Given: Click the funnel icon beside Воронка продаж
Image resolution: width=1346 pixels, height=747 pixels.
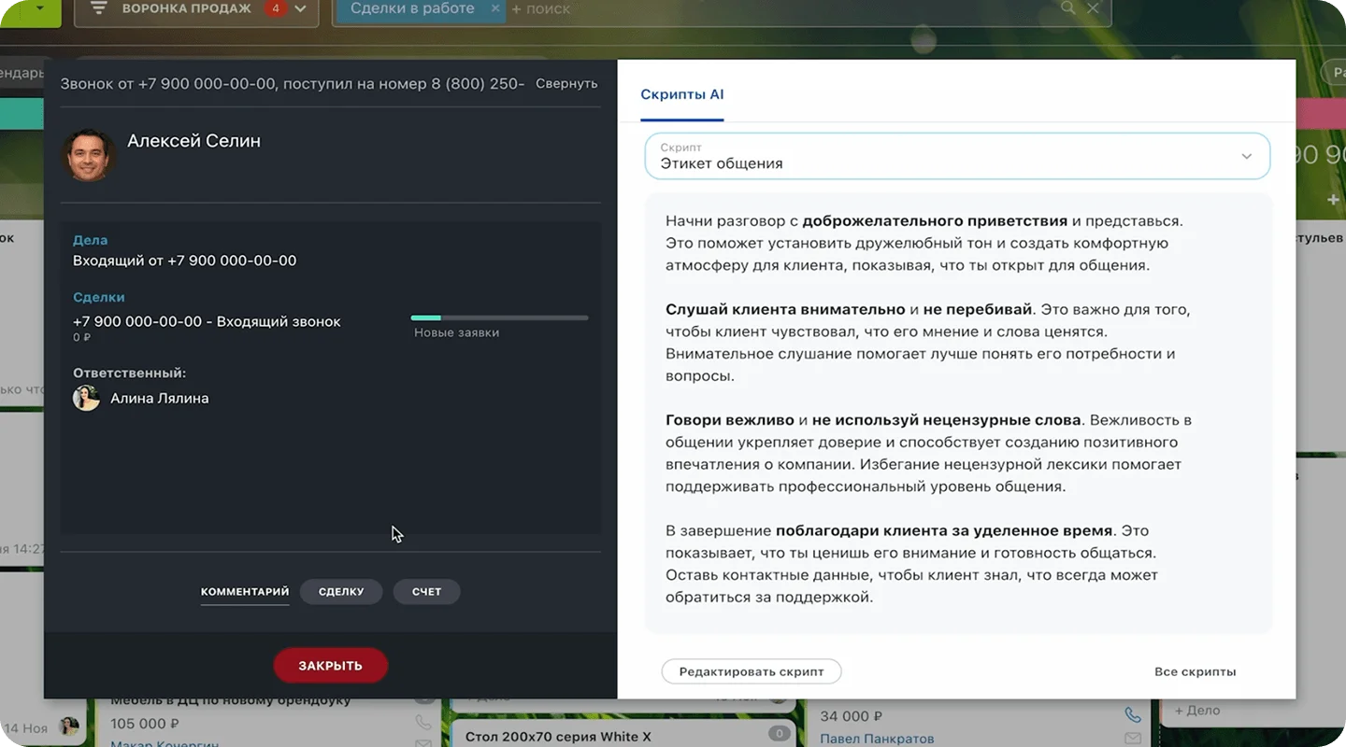Looking at the screenshot, I should click(99, 8).
